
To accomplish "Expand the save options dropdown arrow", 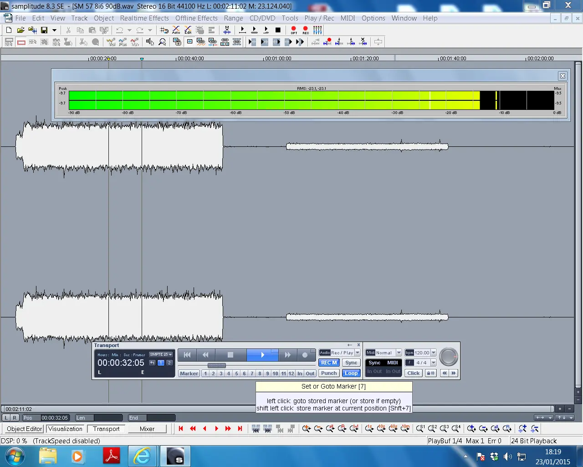I will pos(54,30).
